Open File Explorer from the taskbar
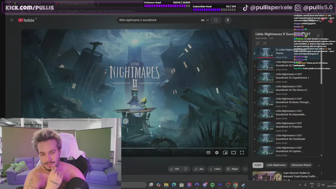This screenshot has width=336, height=189. pos(166,185)
